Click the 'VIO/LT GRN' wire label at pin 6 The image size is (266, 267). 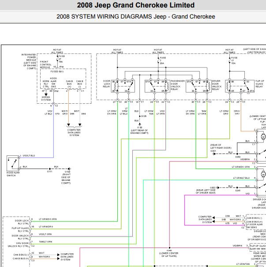(x=45, y=234)
